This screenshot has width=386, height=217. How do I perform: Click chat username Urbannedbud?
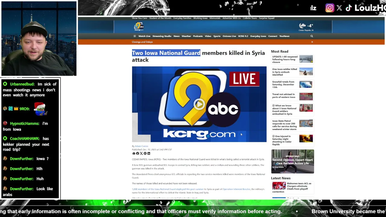pyautogui.click(x=22, y=84)
